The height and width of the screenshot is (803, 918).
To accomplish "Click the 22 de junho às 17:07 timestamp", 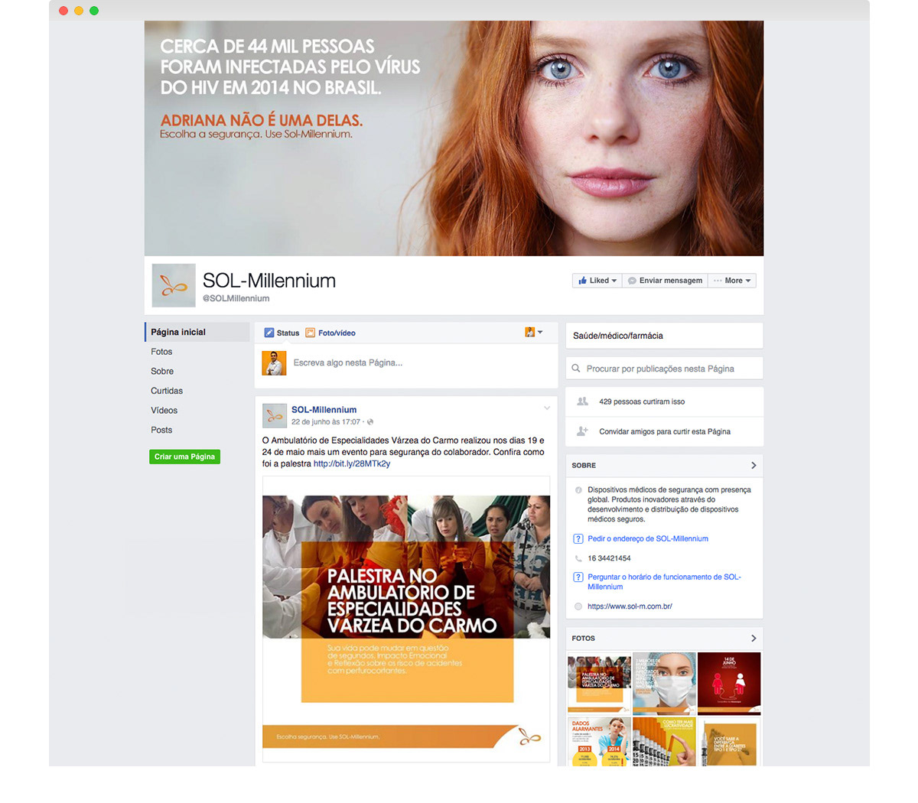I will [x=325, y=422].
